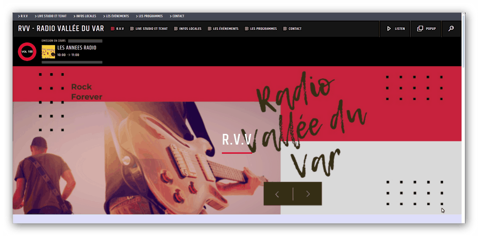Image resolution: width=478 pixels, height=236 pixels.
Task: Open Les Programmes in main navigation
Action: point(261,28)
